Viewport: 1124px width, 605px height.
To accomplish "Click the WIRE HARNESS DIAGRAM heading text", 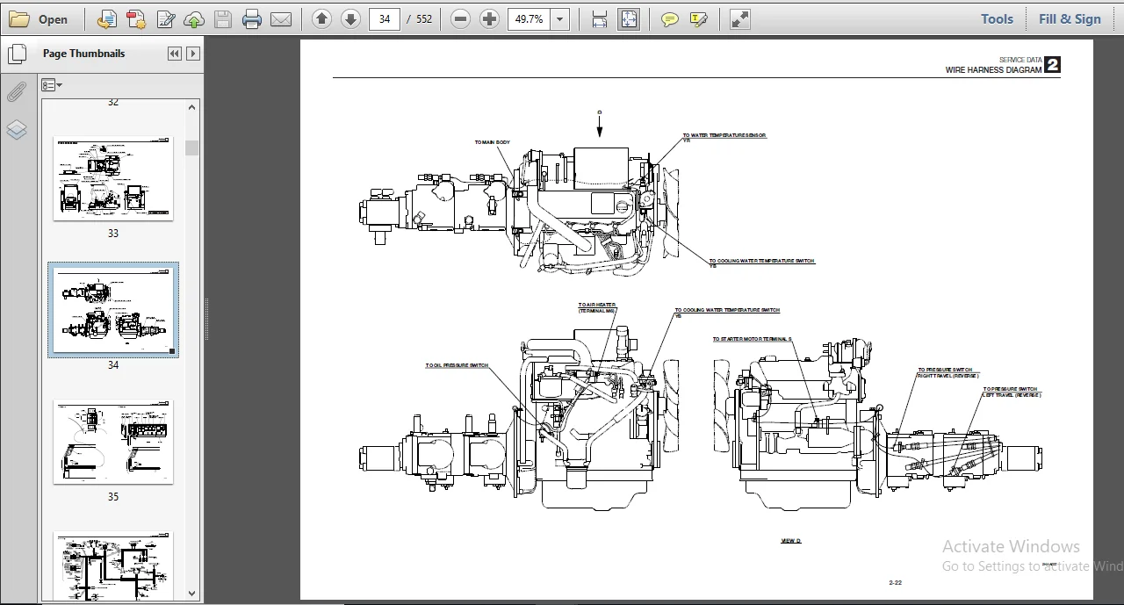I will coord(993,70).
